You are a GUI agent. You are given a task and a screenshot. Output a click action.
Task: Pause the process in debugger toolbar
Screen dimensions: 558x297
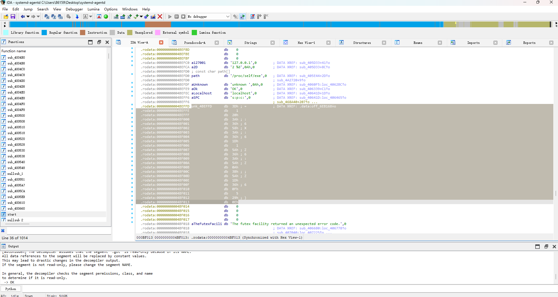click(177, 17)
